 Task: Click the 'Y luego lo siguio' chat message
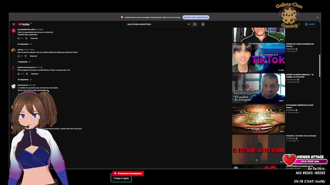point(121,178)
